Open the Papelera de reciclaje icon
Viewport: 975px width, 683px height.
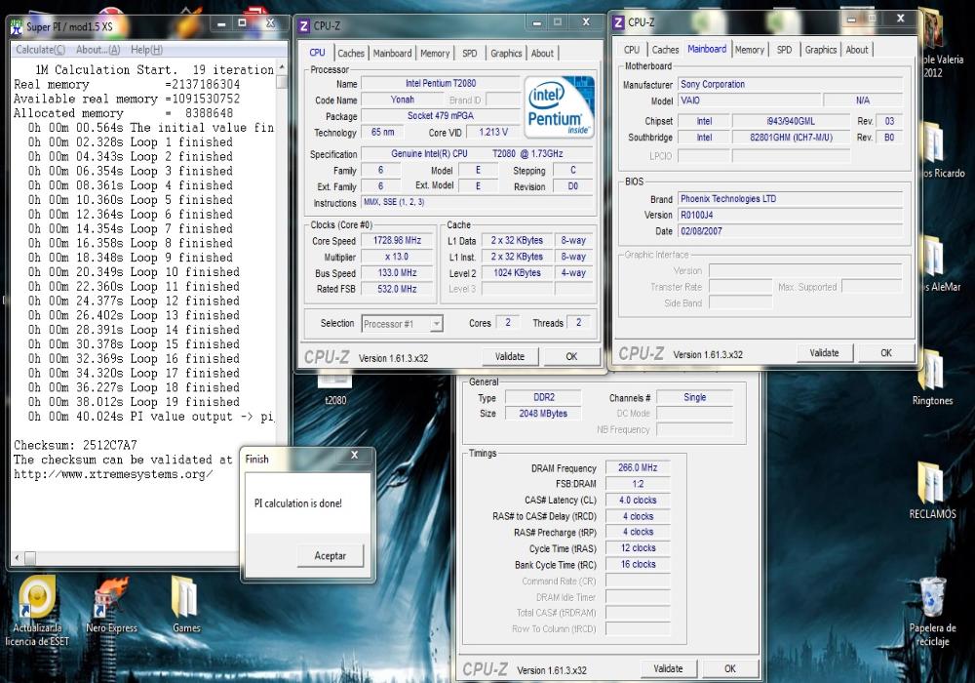(931, 613)
